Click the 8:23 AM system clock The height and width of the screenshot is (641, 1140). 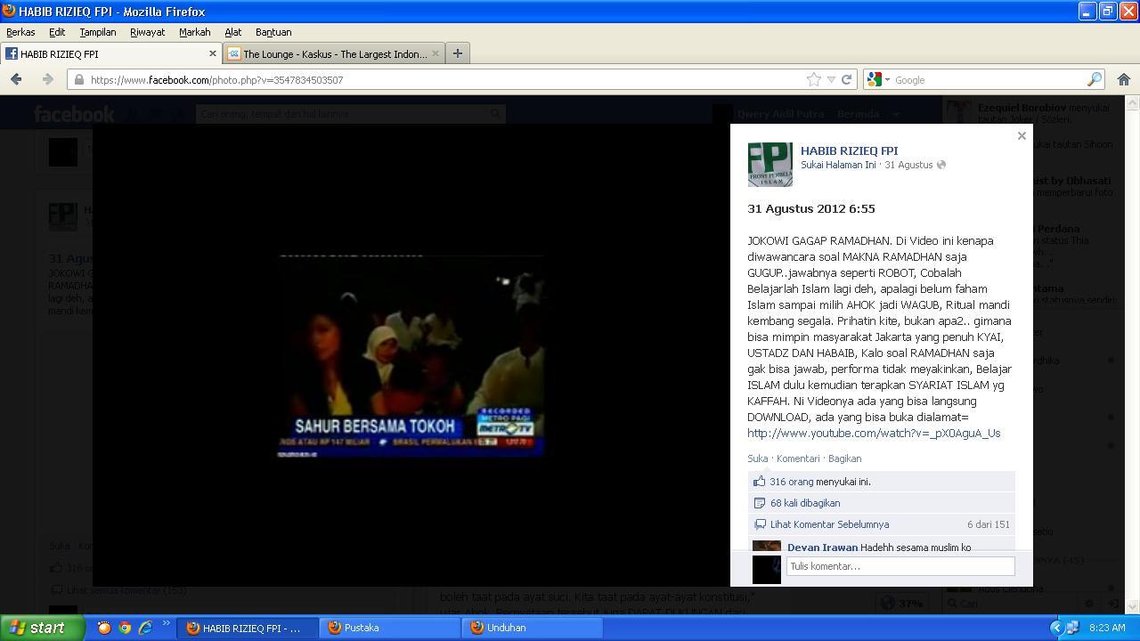point(1107,628)
